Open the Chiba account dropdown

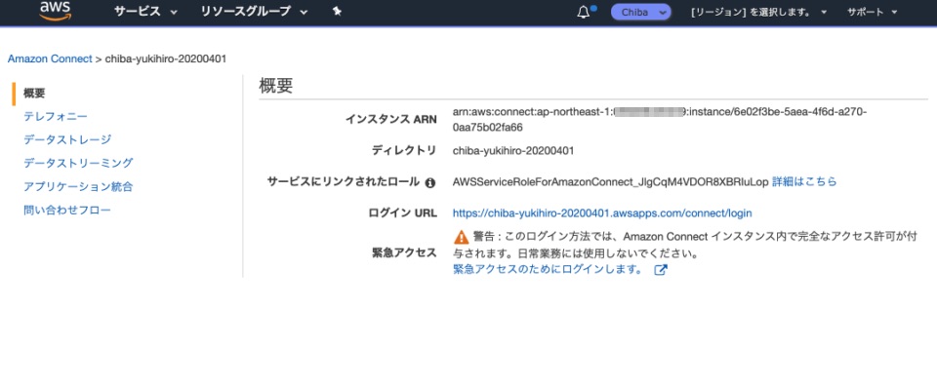(x=640, y=12)
